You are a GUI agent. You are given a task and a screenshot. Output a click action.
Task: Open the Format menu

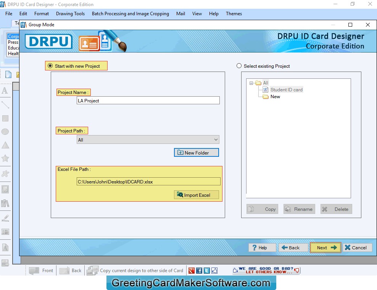(41, 14)
